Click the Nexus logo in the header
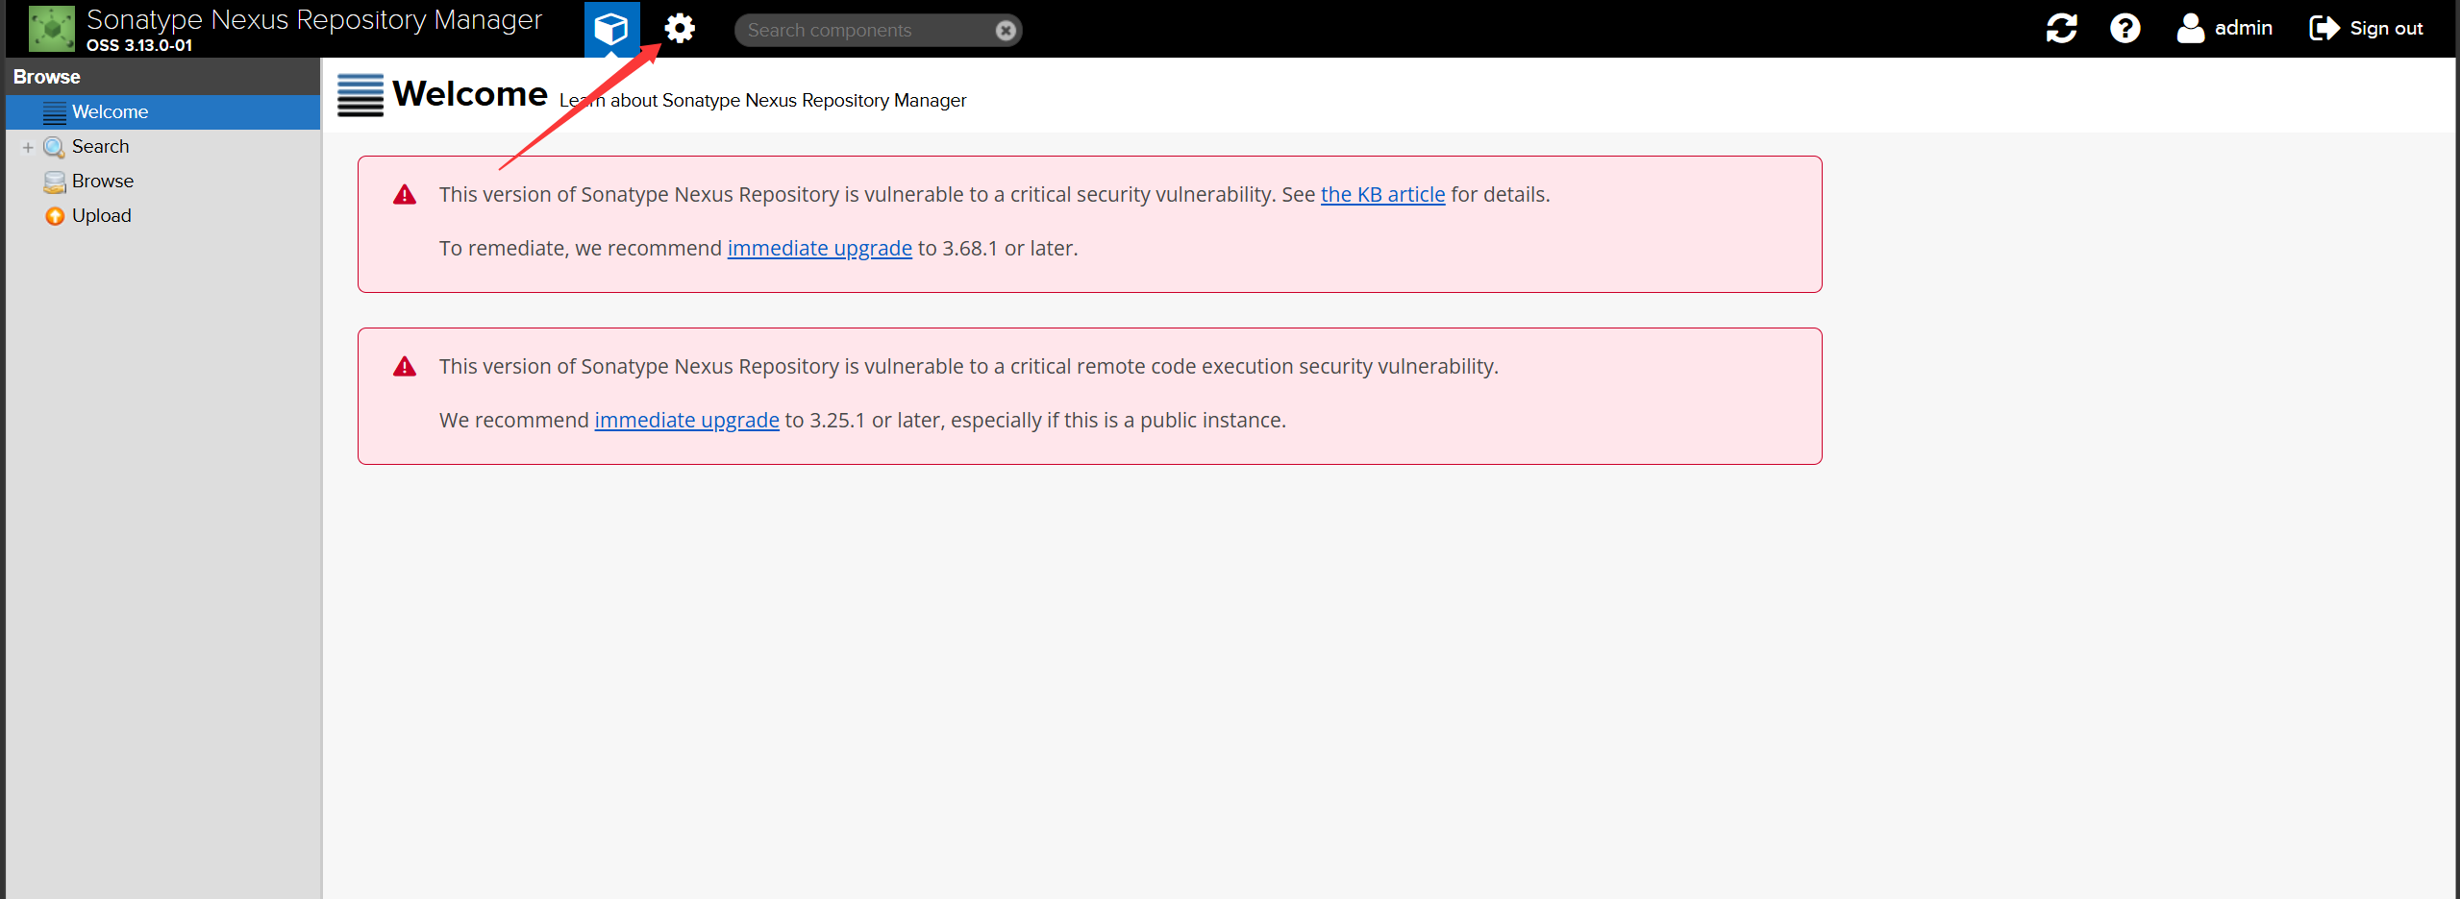 pyautogui.click(x=51, y=28)
